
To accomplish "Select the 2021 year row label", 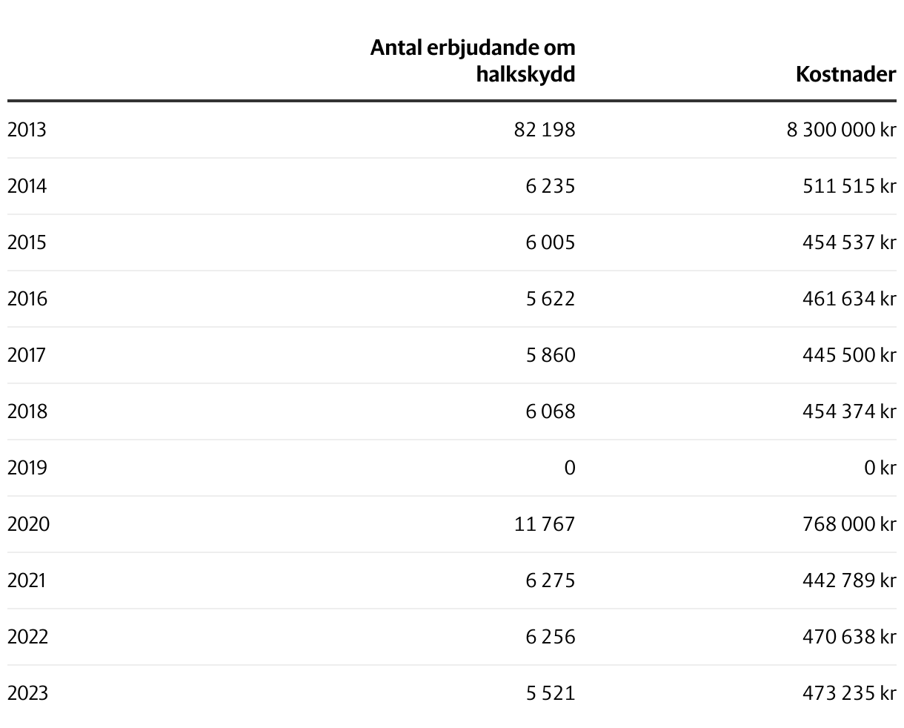I will [26, 580].
